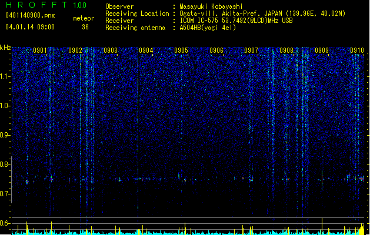
Task: Click the Receiving antenna label
Action: click(135, 28)
